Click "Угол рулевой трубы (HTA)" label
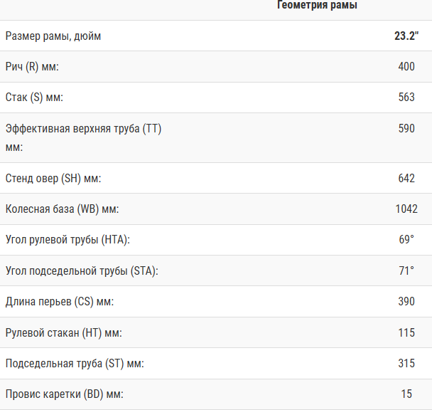Image resolution: width=432 pixels, height=410 pixels. (x=68, y=240)
